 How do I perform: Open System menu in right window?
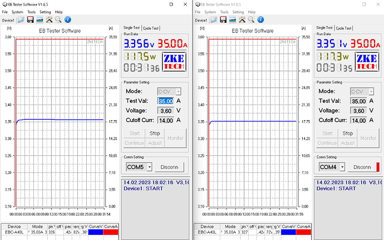210,12
